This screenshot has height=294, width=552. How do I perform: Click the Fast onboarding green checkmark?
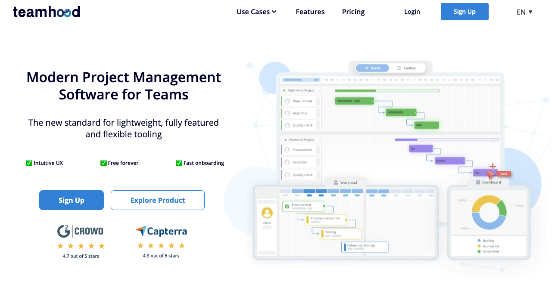(179, 163)
